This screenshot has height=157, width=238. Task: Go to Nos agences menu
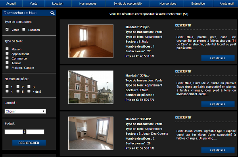coord(88,4)
